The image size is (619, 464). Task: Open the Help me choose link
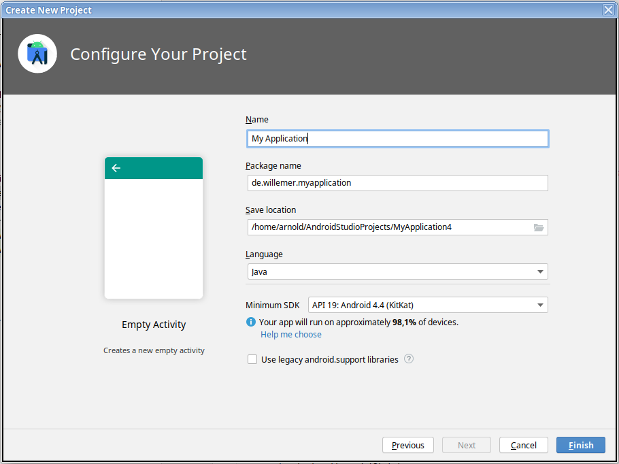291,335
